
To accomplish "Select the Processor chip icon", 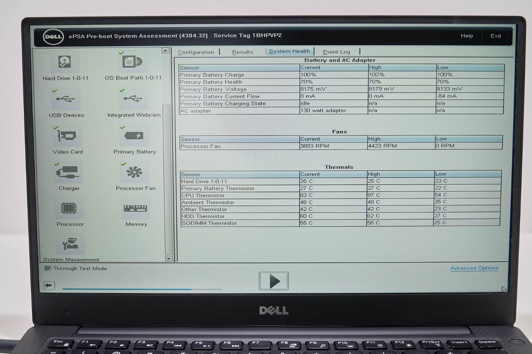I will [69, 209].
